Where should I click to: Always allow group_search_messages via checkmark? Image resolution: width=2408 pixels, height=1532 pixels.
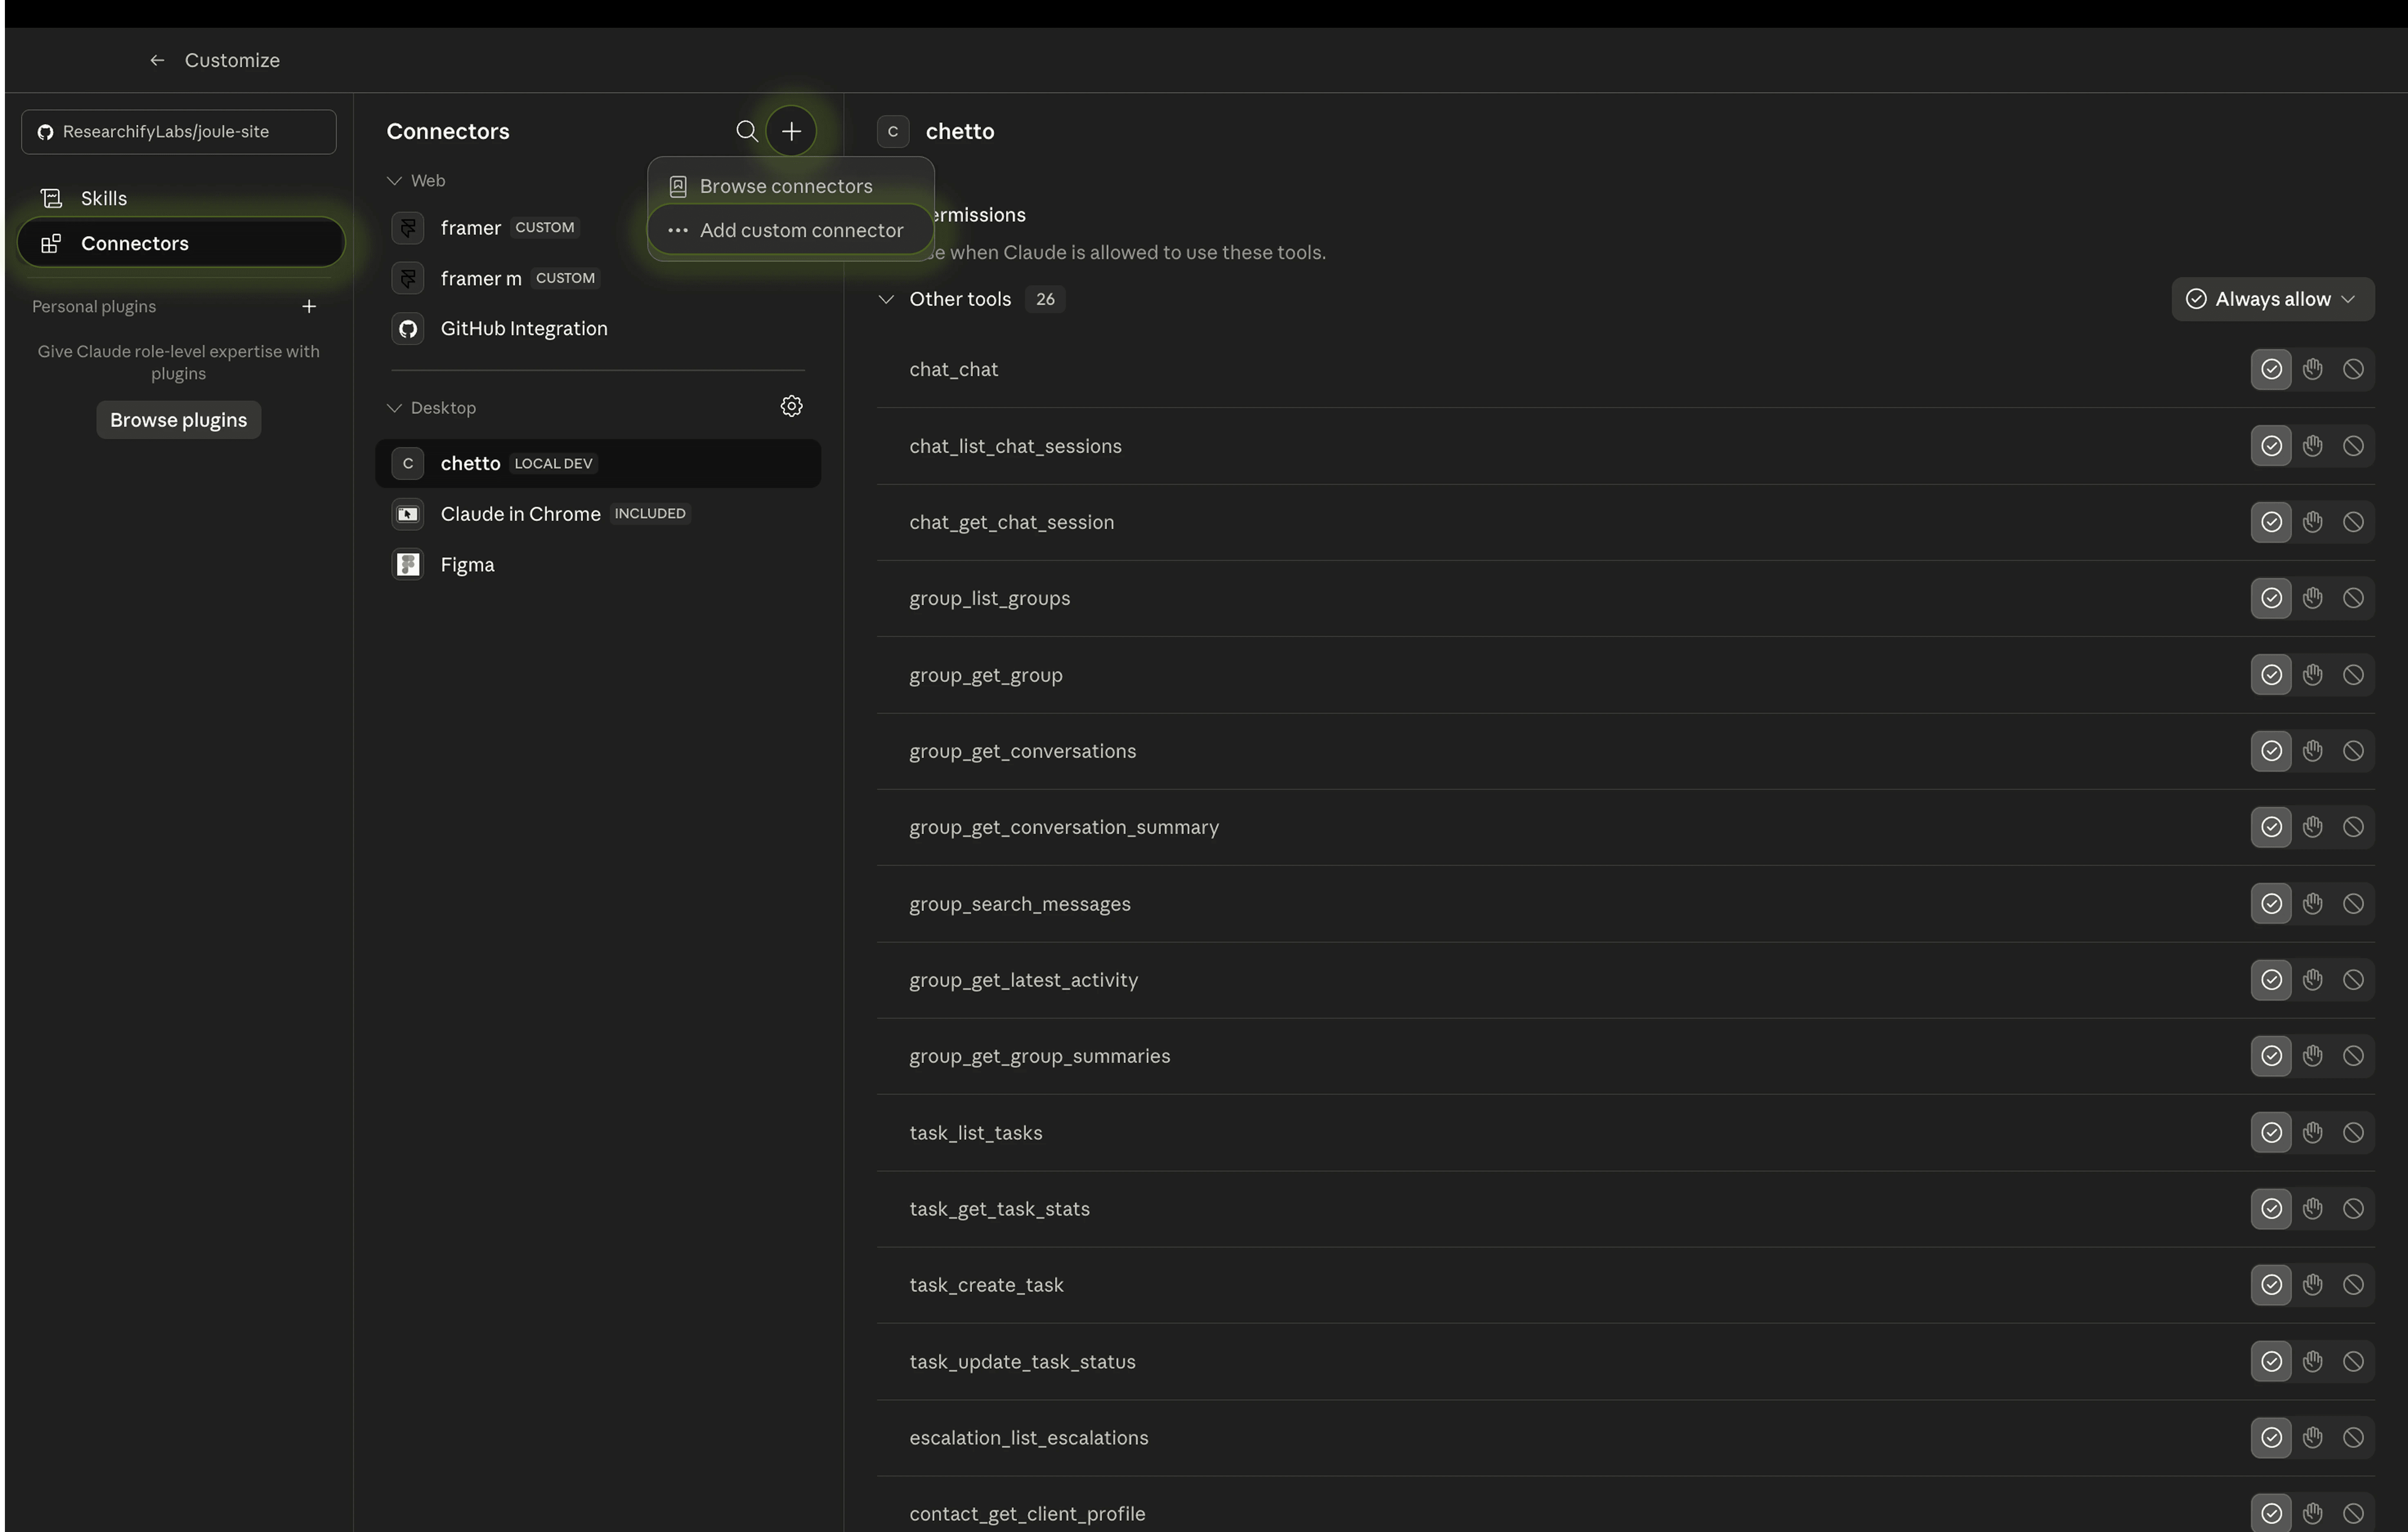coord(2271,904)
